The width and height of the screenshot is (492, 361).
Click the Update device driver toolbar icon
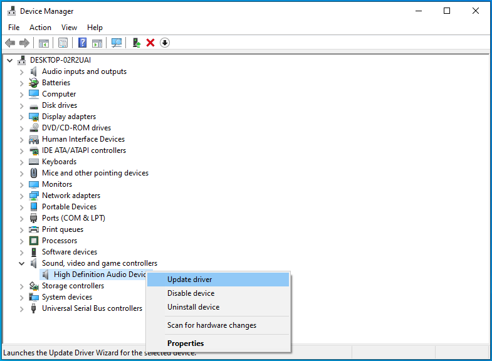tap(136, 43)
